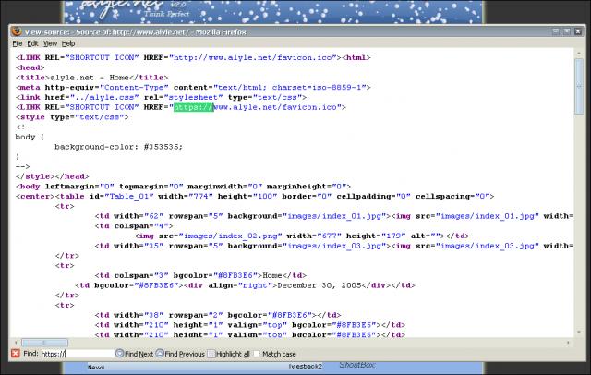Click vertical scrollbar down arrow
The image size is (591, 375).
pos(579,332)
